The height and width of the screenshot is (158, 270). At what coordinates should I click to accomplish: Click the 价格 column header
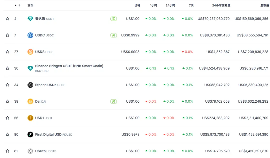[137, 5]
